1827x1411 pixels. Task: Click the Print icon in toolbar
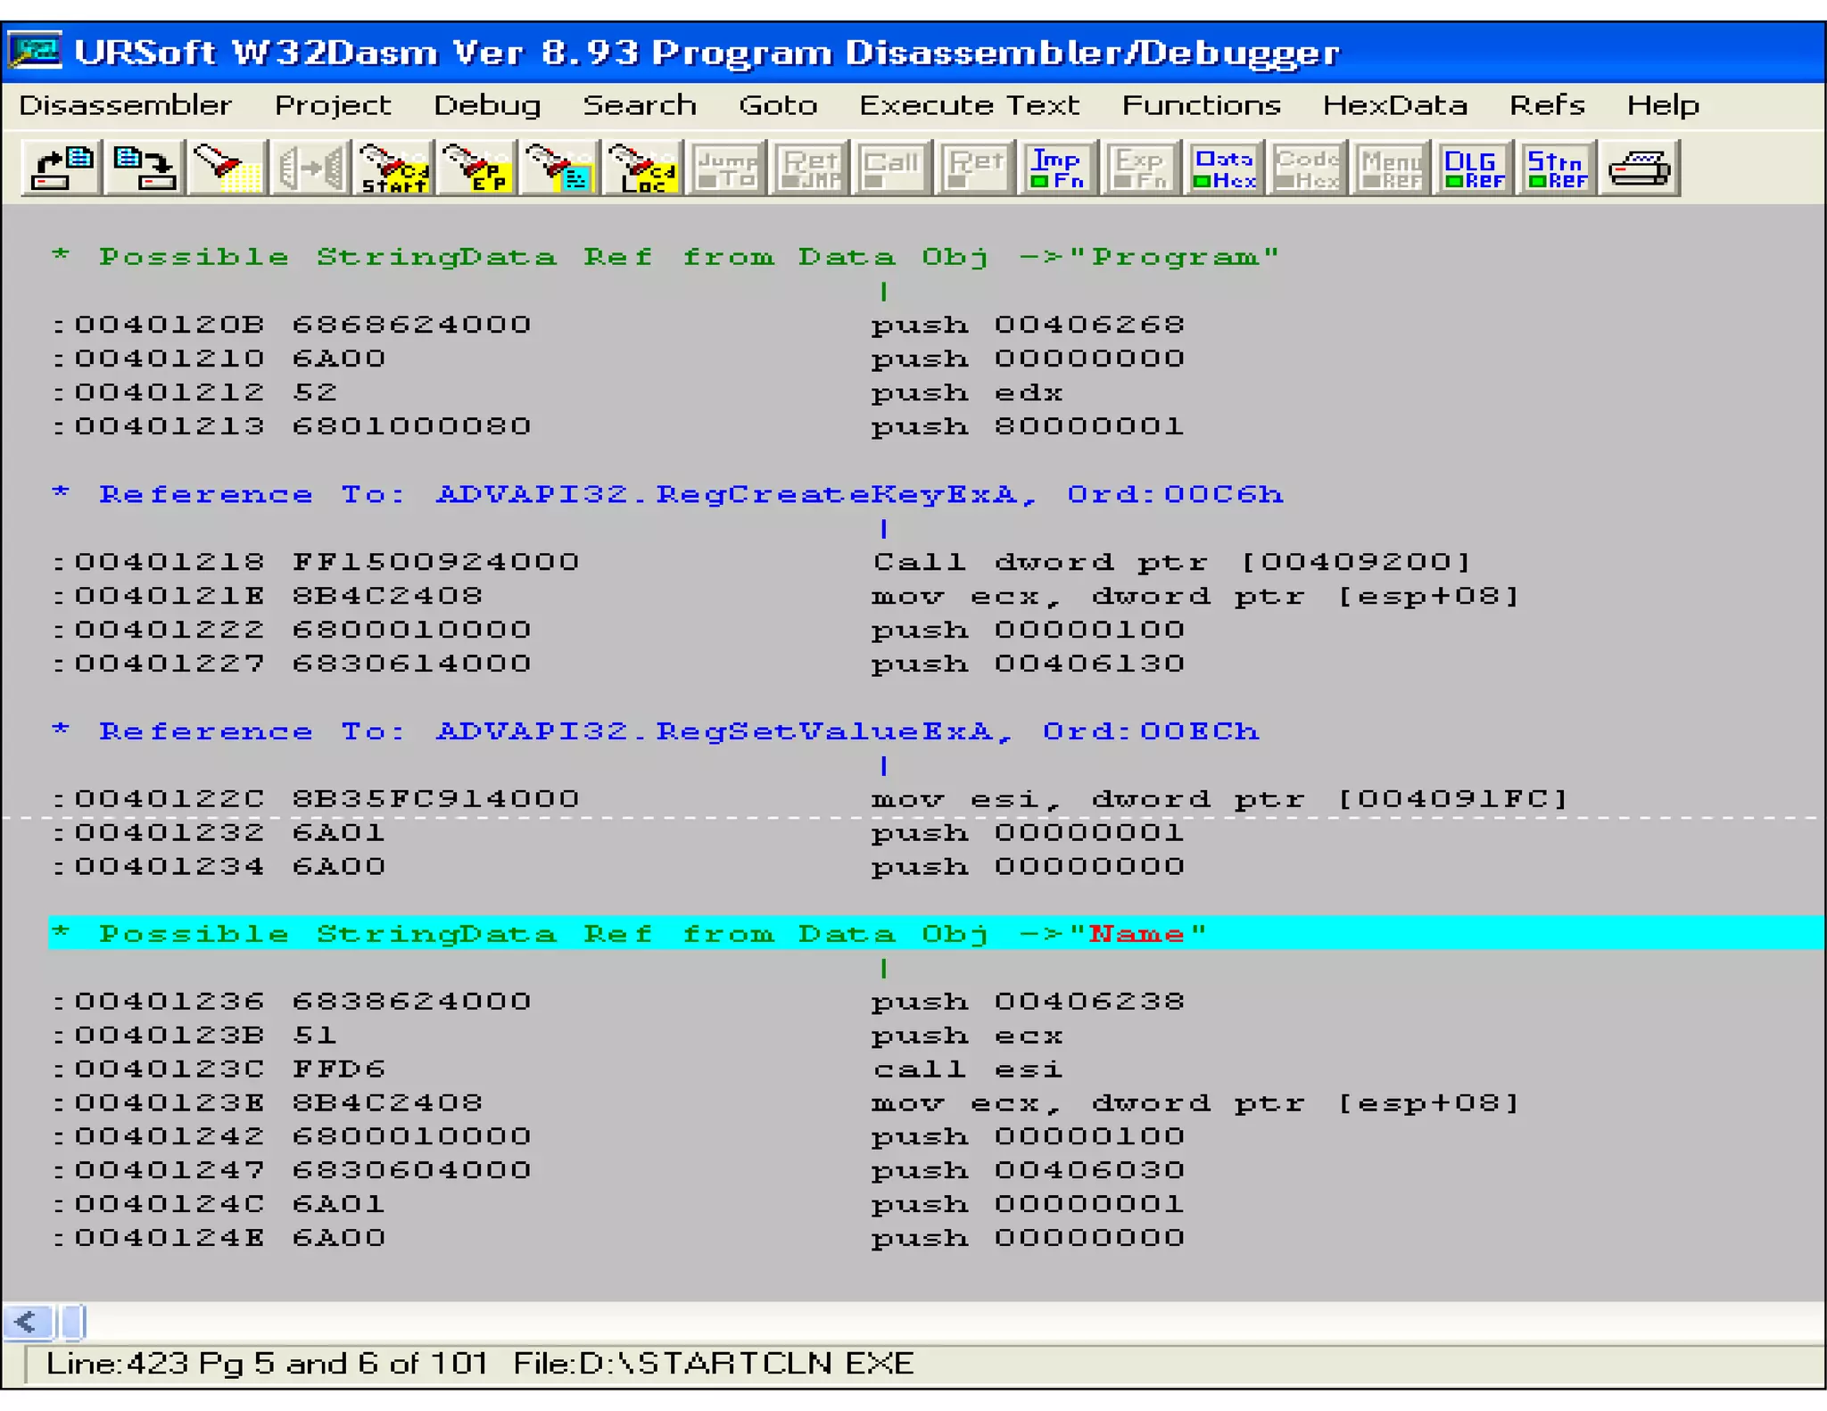pos(1640,168)
